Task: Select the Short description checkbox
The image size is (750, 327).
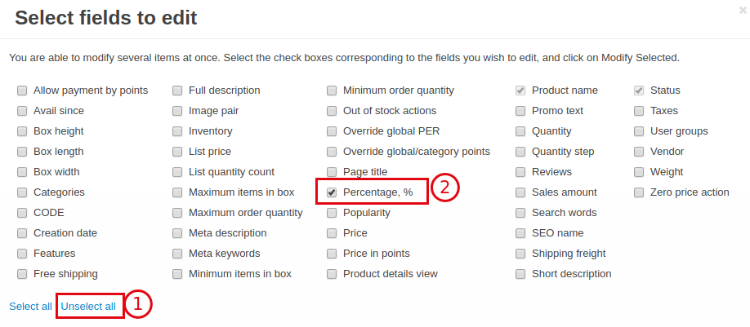Action: [x=520, y=274]
